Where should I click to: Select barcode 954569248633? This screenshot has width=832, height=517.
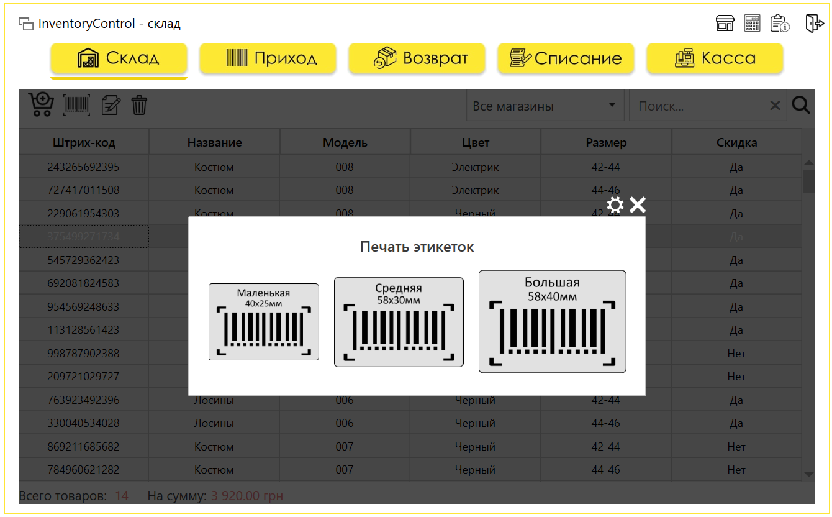(x=84, y=307)
